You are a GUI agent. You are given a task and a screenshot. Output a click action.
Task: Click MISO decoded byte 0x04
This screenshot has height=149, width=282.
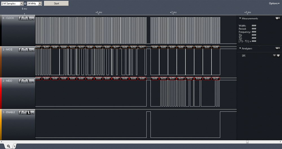point(198,79)
